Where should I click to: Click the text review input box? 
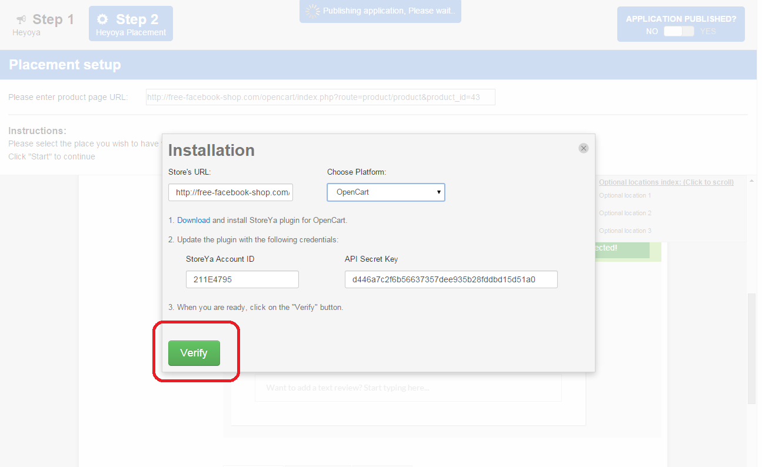407,388
